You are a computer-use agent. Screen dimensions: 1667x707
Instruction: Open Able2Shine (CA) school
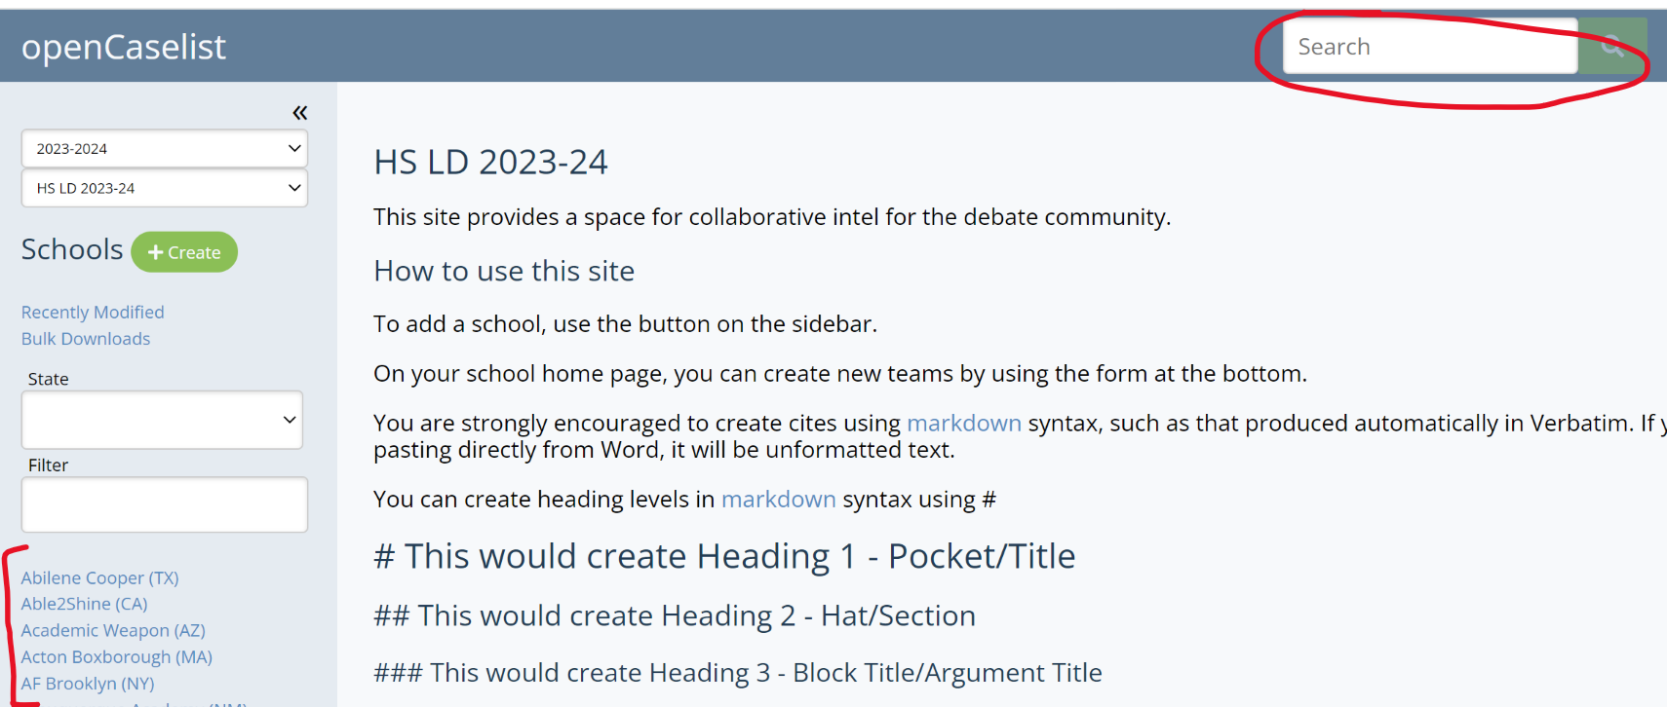[84, 604]
